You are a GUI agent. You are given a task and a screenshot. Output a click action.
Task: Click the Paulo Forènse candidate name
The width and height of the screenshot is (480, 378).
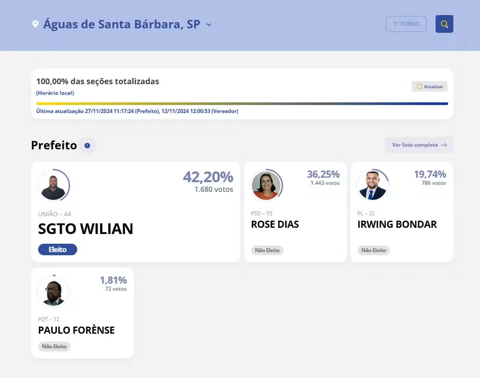pyautogui.click(x=76, y=330)
